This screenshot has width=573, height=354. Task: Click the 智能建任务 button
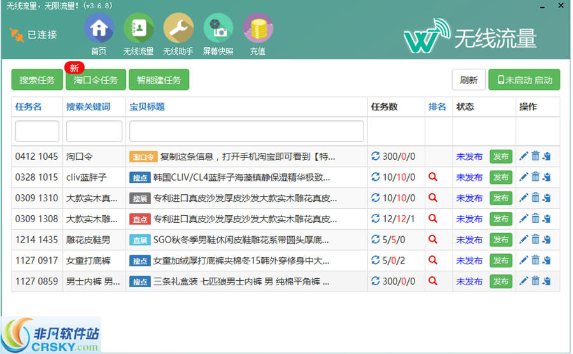click(159, 80)
